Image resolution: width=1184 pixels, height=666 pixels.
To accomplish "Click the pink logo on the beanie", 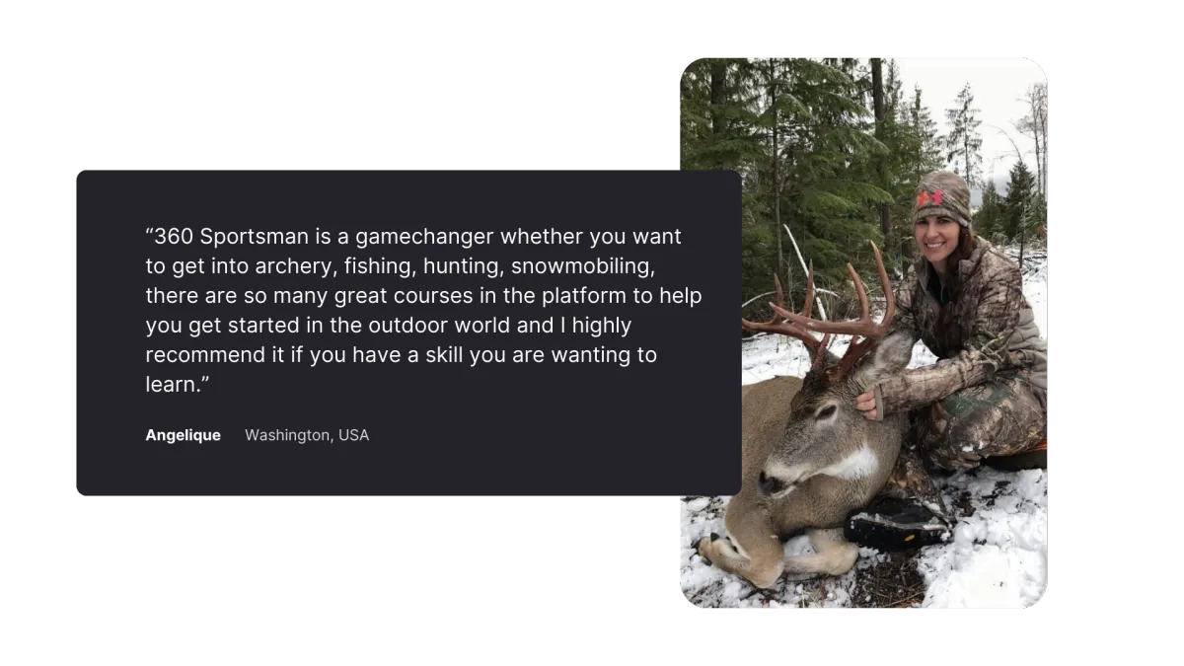I will click(929, 197).
